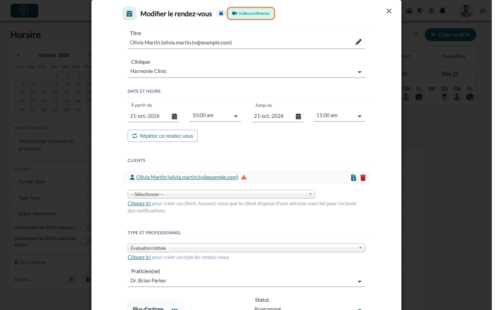This screenshot has width=497, height=310.
Task: Click the small calendar icon beside modal title
Action: click(x=221, y=13)
